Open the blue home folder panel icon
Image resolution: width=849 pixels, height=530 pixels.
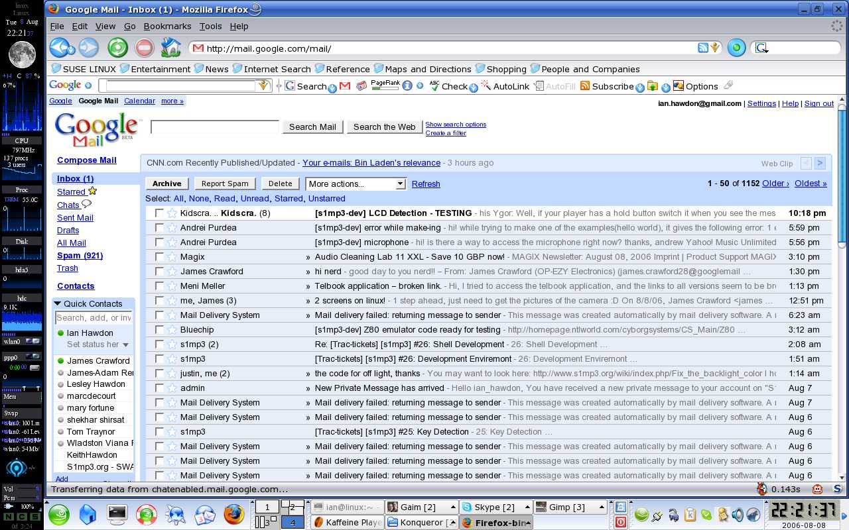point(88,514)
